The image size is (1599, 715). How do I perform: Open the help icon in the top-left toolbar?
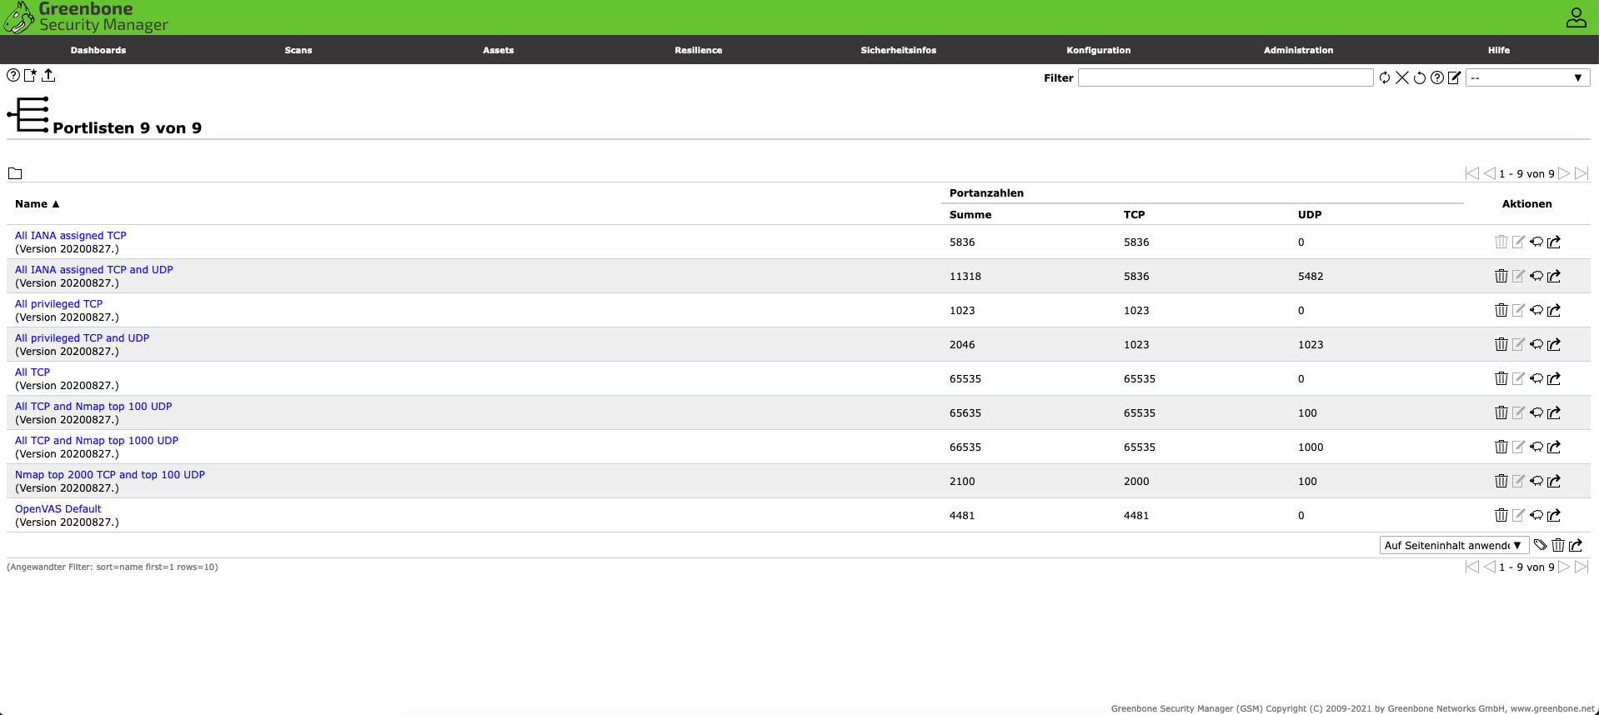pyautogui.click(x=13, y=75)
